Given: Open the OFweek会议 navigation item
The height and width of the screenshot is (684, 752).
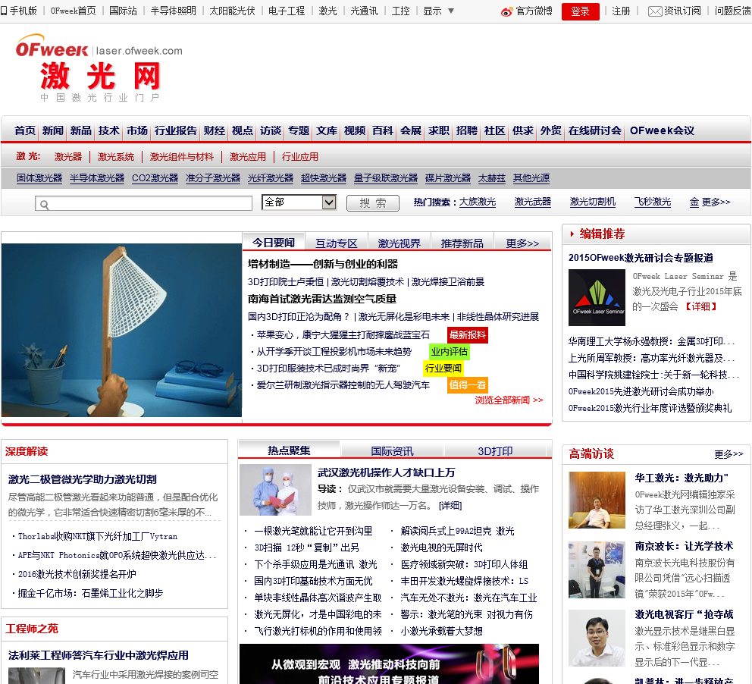Looking at the screenshot, I should coord(662,130).
